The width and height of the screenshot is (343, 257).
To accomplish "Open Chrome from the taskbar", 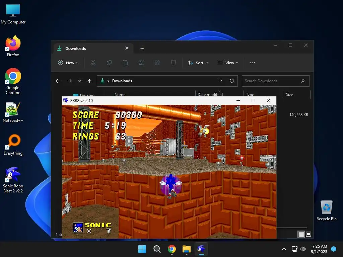I will click(172, 249).
